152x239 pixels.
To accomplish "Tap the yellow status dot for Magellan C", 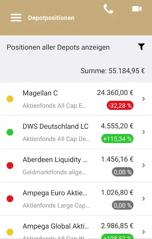I will (x=10, y=99).
